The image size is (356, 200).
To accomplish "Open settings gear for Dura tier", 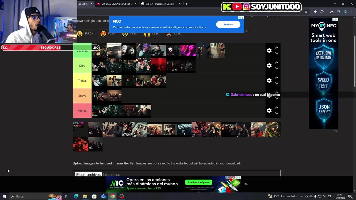I will [269, 66].
